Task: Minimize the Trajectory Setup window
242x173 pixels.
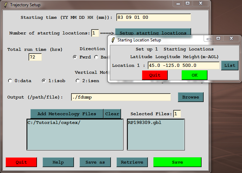Action: click(x=178, y=3)
